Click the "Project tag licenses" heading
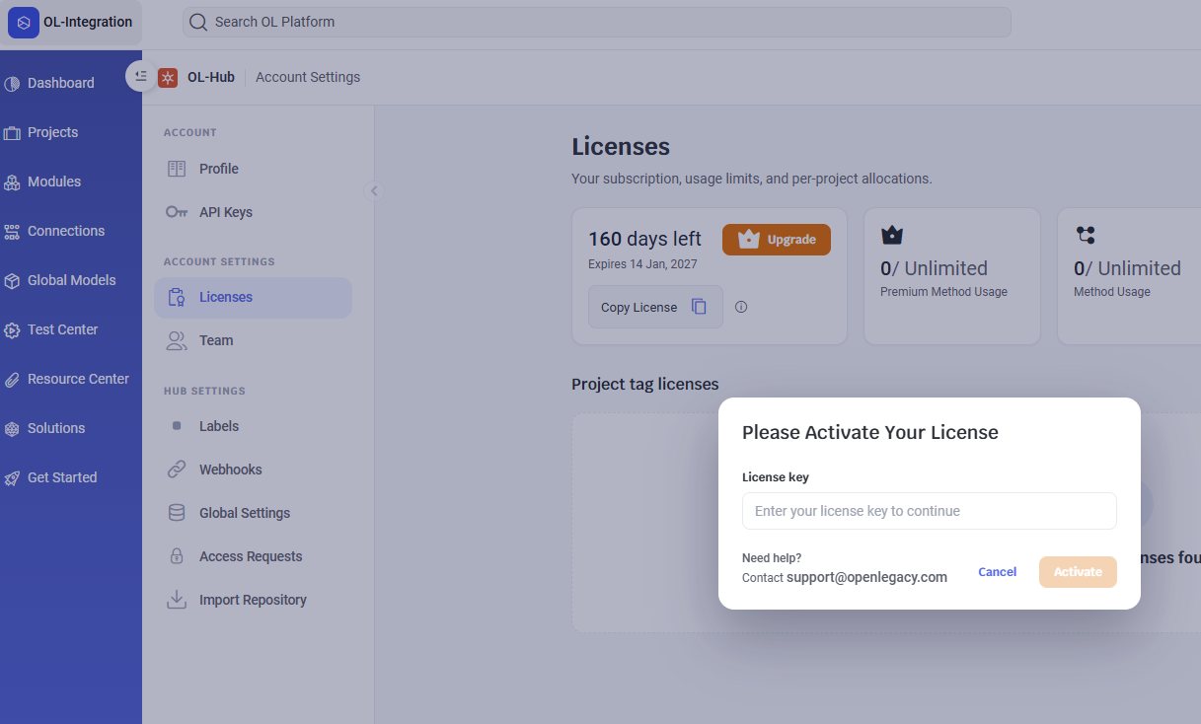 (645, 384)
